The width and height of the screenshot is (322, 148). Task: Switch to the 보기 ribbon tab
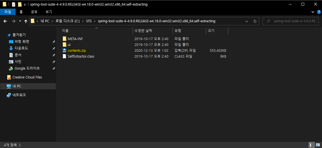49,12
